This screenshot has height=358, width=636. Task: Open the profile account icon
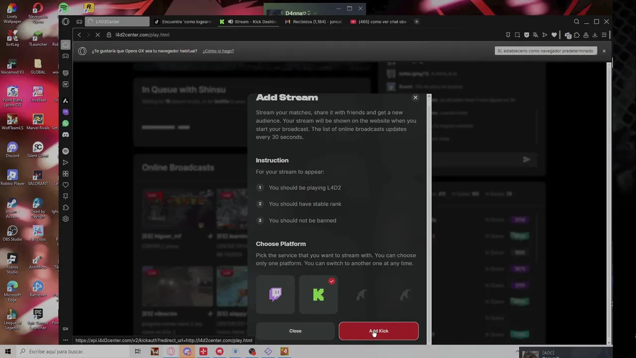(x=586, y=35)
